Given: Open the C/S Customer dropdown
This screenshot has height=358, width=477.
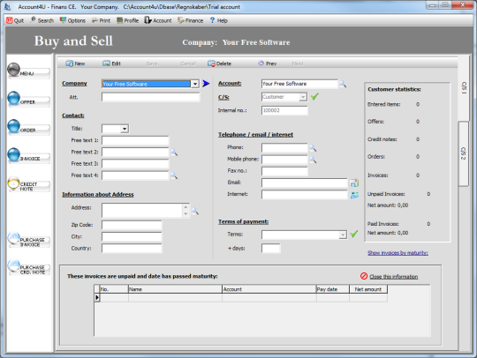Looking at the screenshot, I should (x=303, y=97).
